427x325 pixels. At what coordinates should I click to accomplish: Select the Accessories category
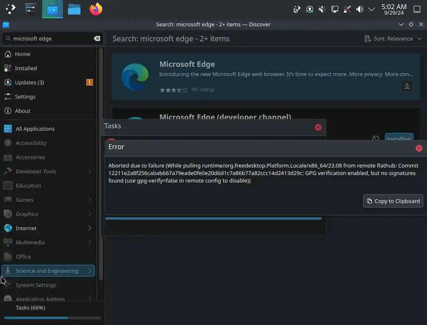click(x=48, y=157)
